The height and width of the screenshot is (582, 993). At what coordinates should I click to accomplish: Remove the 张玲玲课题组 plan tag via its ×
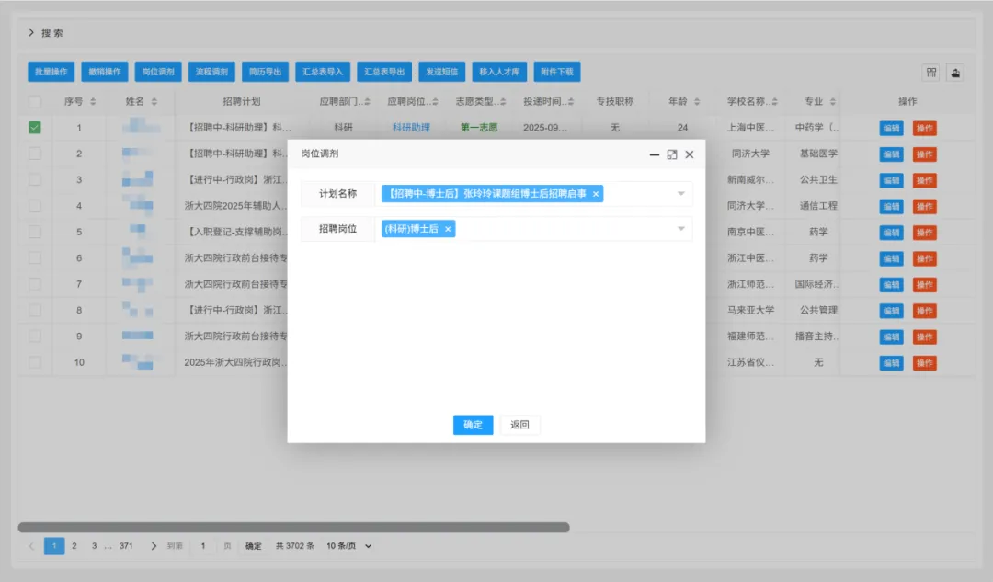point(596,194)
